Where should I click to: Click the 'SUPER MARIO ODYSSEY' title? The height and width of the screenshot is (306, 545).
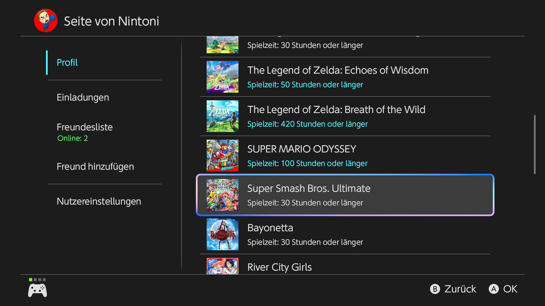click(x=301, y=149)
